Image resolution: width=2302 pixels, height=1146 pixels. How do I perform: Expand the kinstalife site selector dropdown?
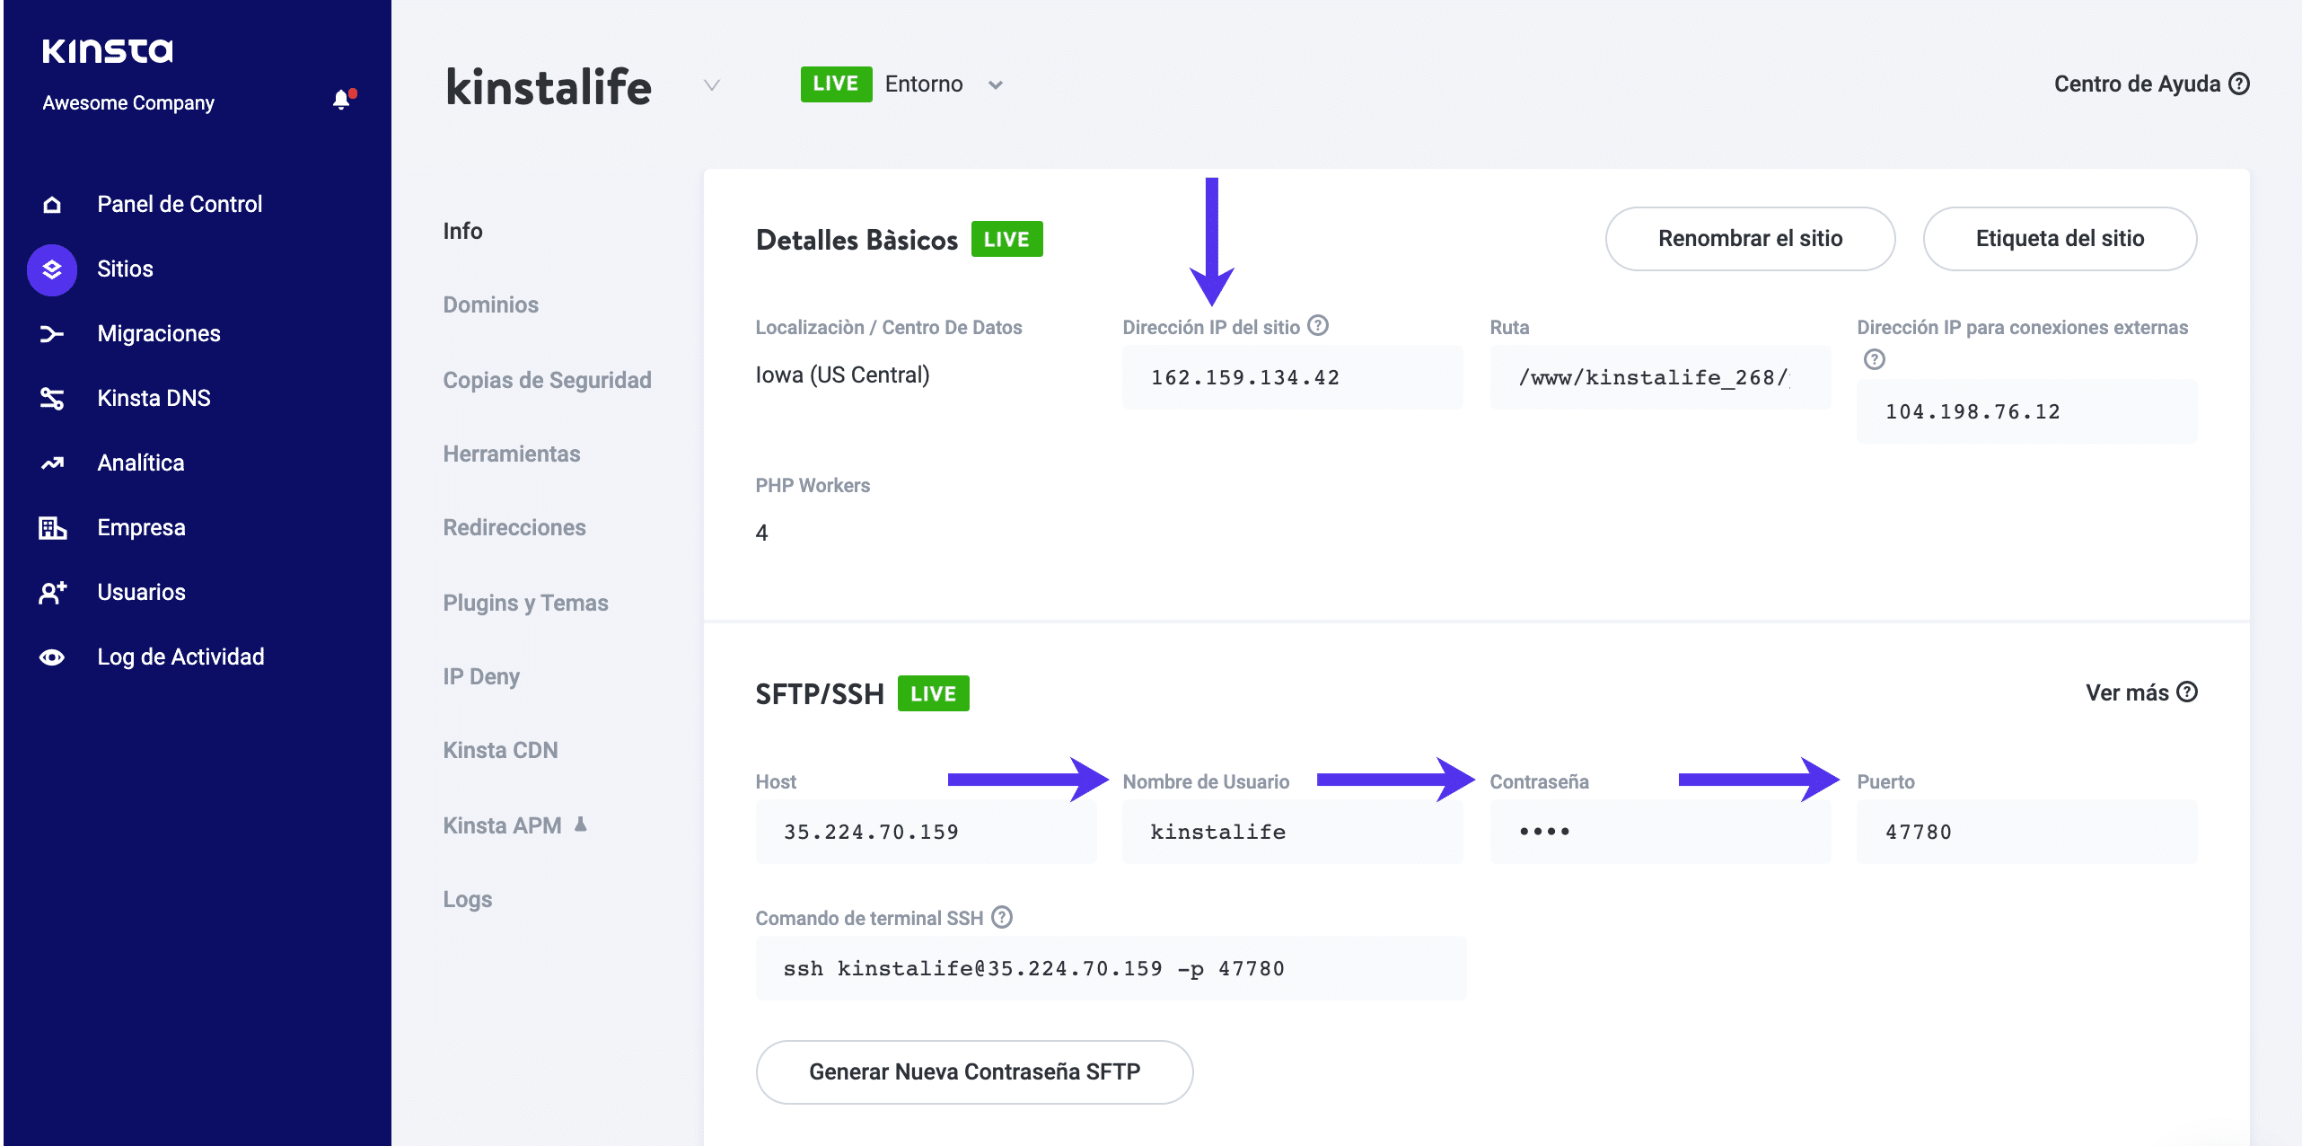pyautogui.click(x=711, y=85)
